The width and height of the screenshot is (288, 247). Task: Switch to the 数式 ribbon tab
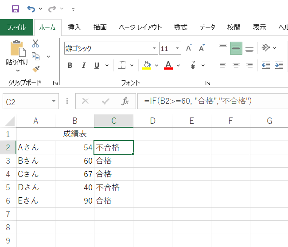(x=180, y=27)
